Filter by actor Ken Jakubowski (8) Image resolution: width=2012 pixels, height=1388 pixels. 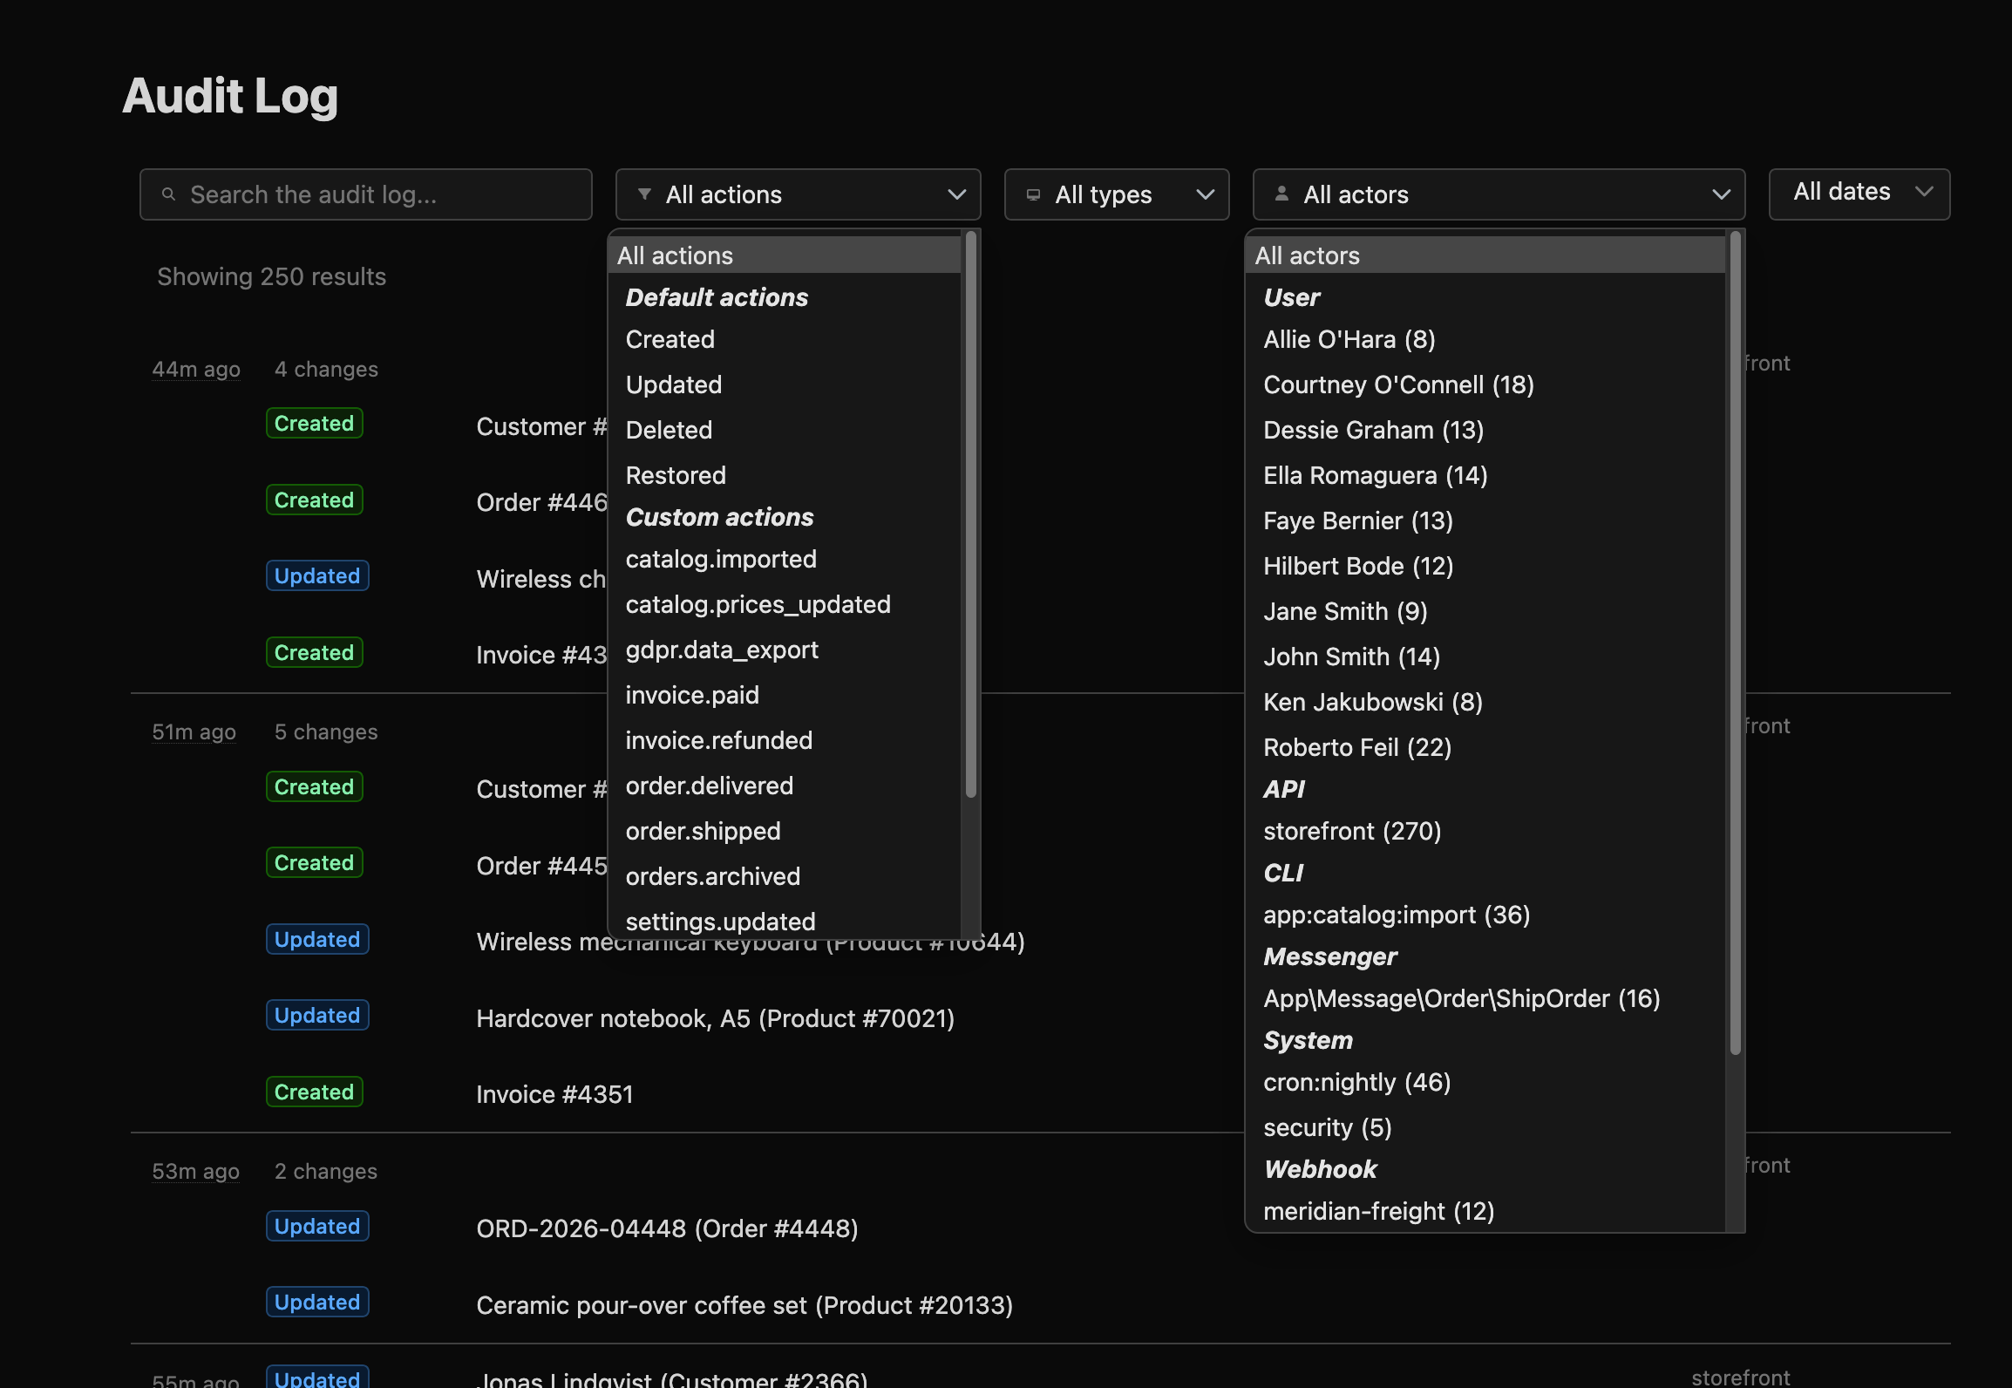(1485, 702)
